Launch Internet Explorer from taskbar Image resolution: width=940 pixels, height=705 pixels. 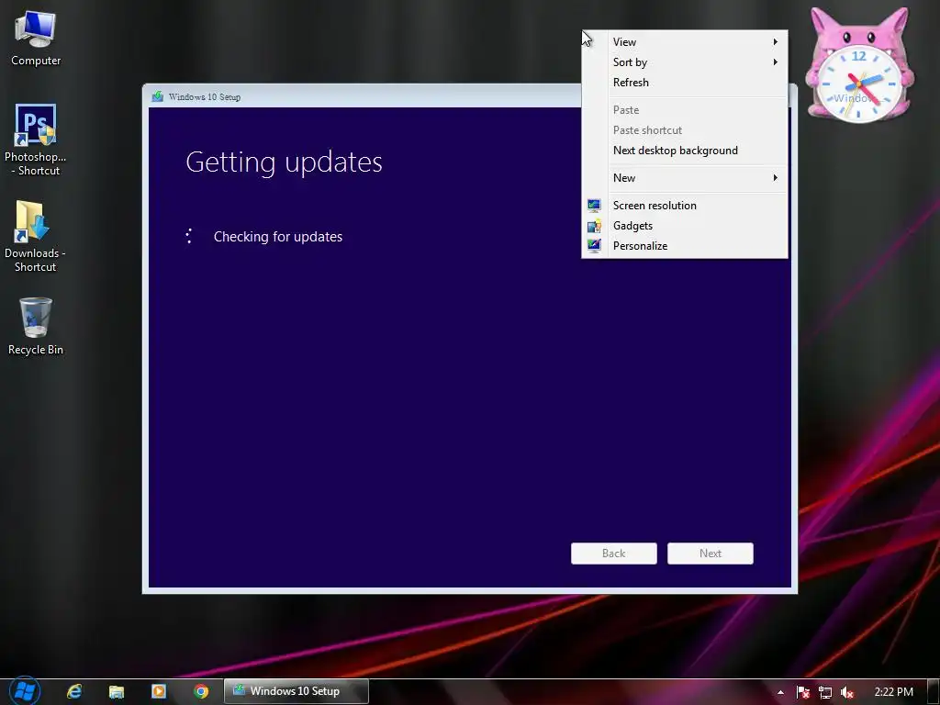74,692
